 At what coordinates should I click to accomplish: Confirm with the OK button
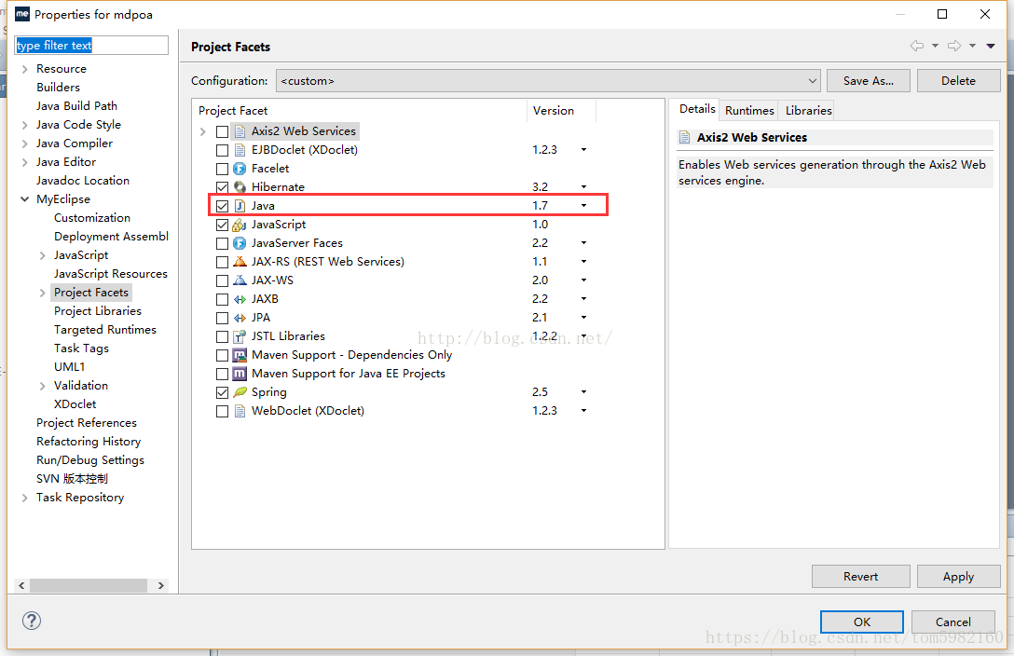862,622
